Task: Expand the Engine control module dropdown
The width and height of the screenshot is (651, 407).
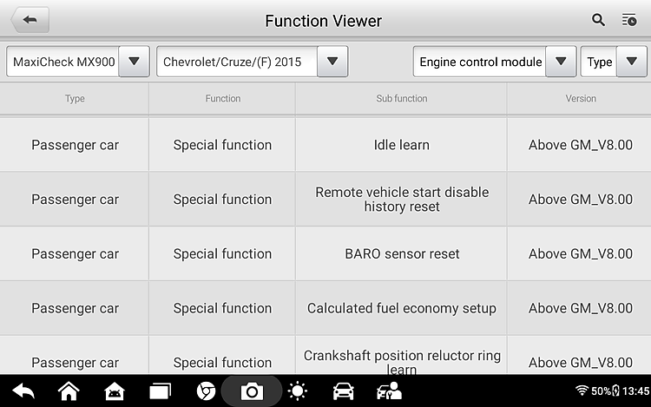Action: 561,62
